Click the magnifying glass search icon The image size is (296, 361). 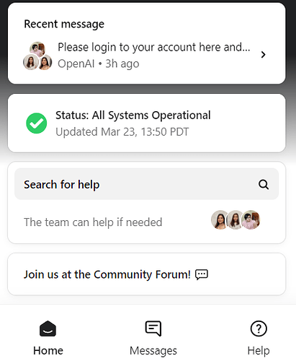264,185
